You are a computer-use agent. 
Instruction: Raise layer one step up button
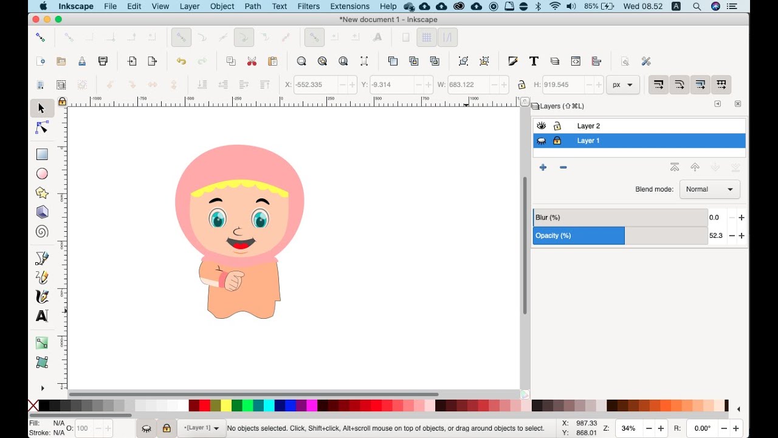pos(695,167)
